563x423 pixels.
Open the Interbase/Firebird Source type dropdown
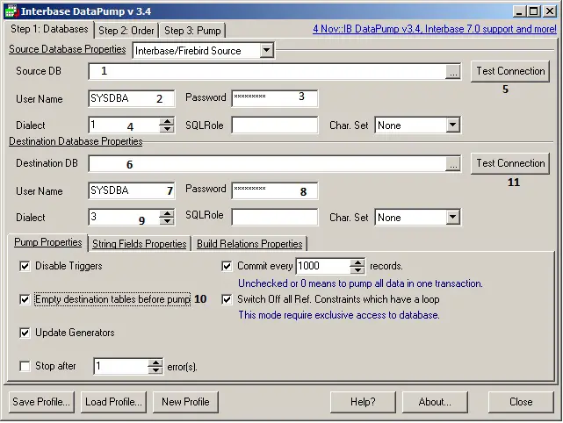266,51
